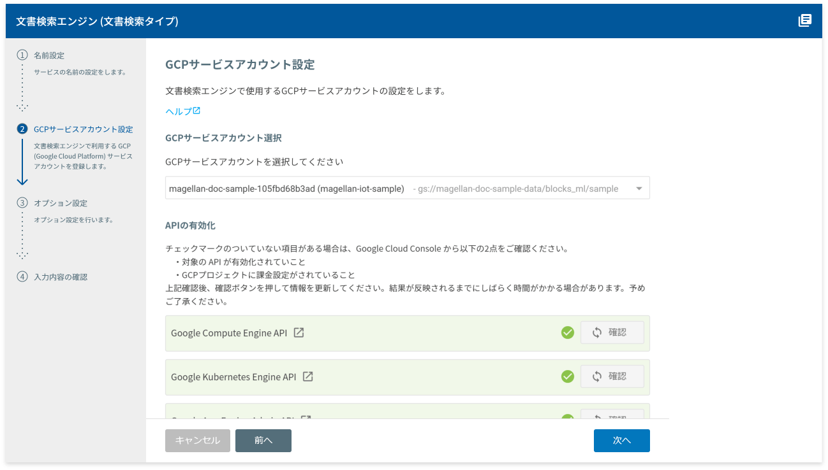Proceed with the 次へ button
828x470 pixels.
point(622,441)
